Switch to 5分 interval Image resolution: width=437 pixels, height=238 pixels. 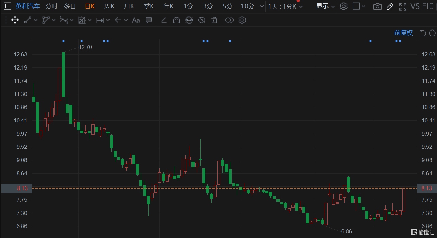pos(228,6)
